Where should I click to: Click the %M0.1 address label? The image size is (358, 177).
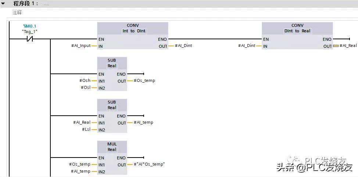30,26
